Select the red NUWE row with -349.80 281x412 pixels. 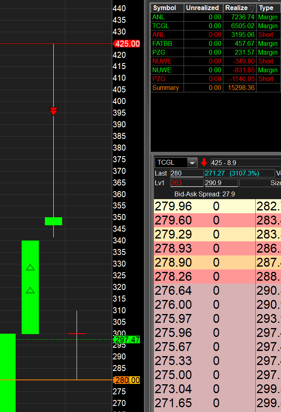tap(216, 61)
